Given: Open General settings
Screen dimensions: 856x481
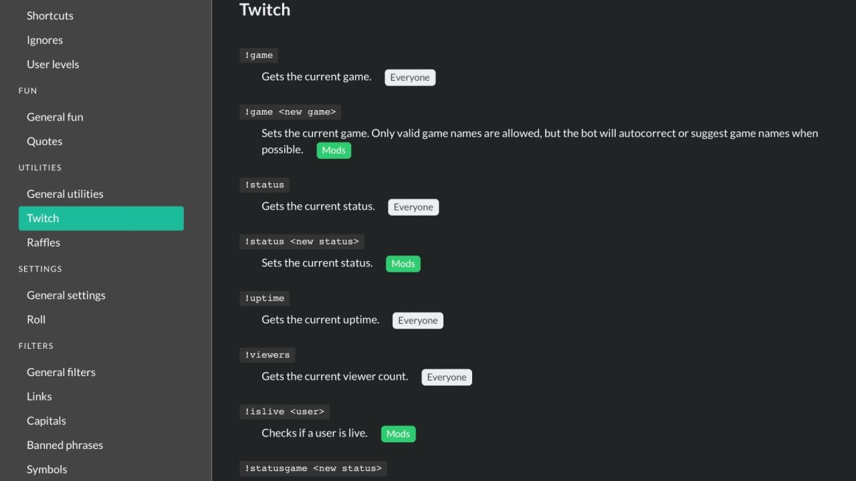Looking at the screenshot, I should tap(66, 295).
